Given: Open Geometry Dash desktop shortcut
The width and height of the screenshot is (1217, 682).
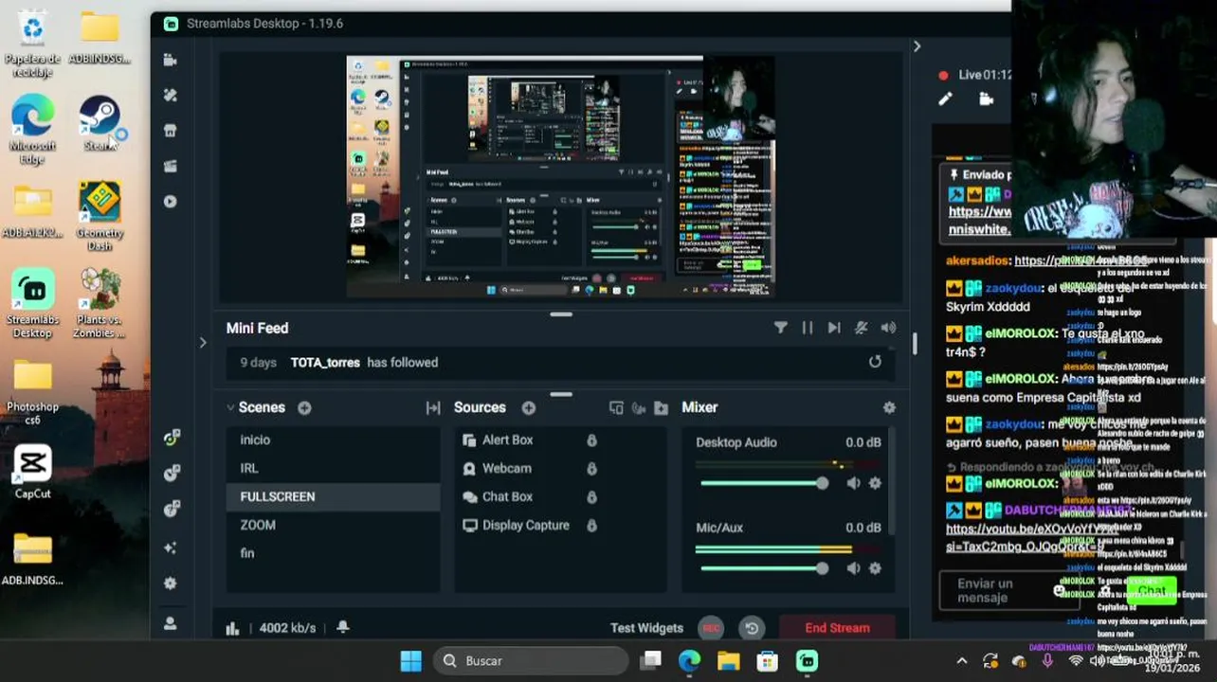Looking at the screenshot, I should click(100, 217).
